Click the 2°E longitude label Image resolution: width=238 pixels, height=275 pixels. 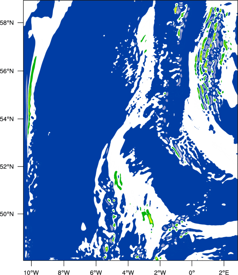(x=224, y=272)
